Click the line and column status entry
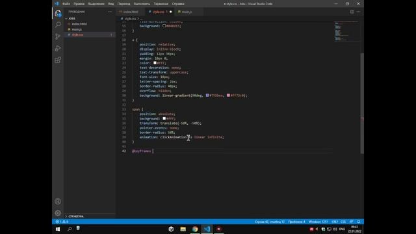416x234 pixels. pyautogui.click(x=270, y=222)
